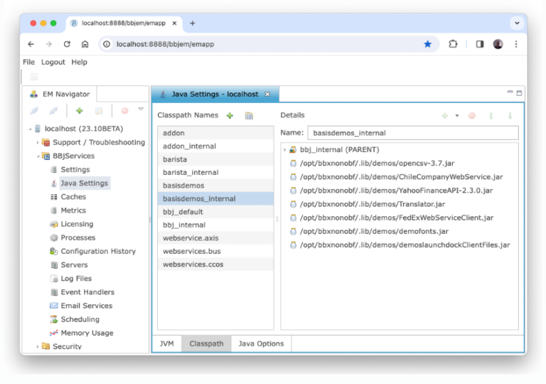Click the move down arrow in Details
The width and height of the screenshot is (546, 384).
pos(510,115)
